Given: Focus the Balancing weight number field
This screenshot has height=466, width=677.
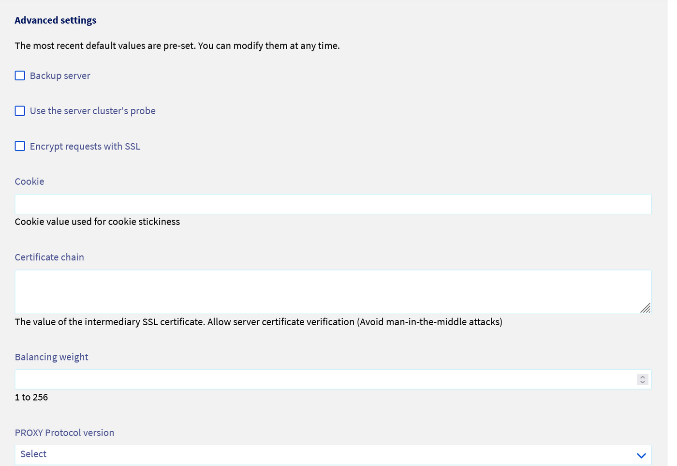Looking at the screenshot, I should [x=324, y=380].
